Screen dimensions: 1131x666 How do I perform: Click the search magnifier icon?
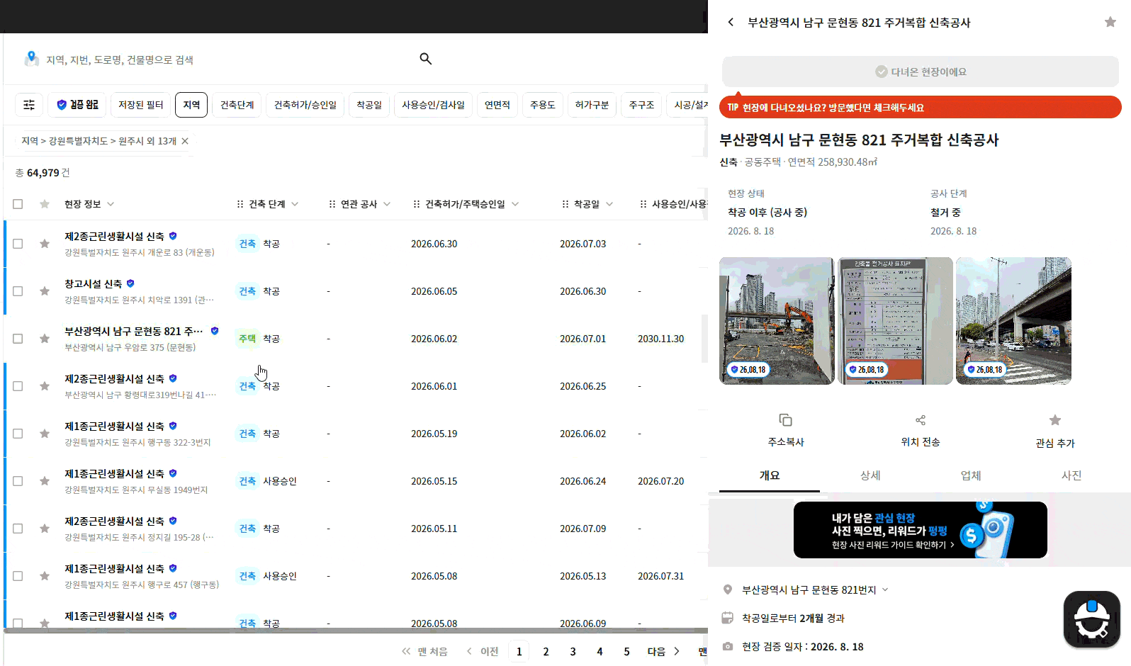pos(425,59)
